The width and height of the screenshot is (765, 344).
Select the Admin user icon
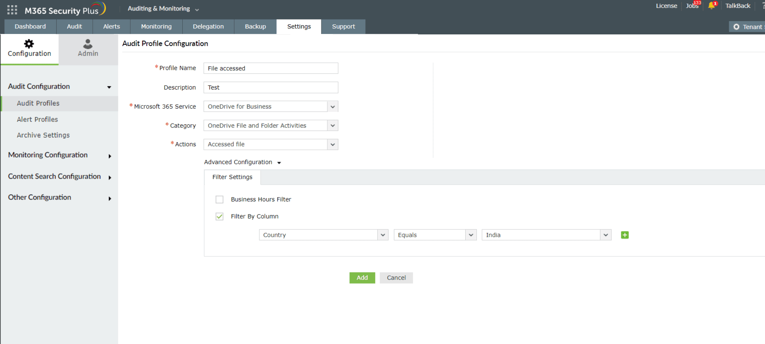(x=88, y=44)
